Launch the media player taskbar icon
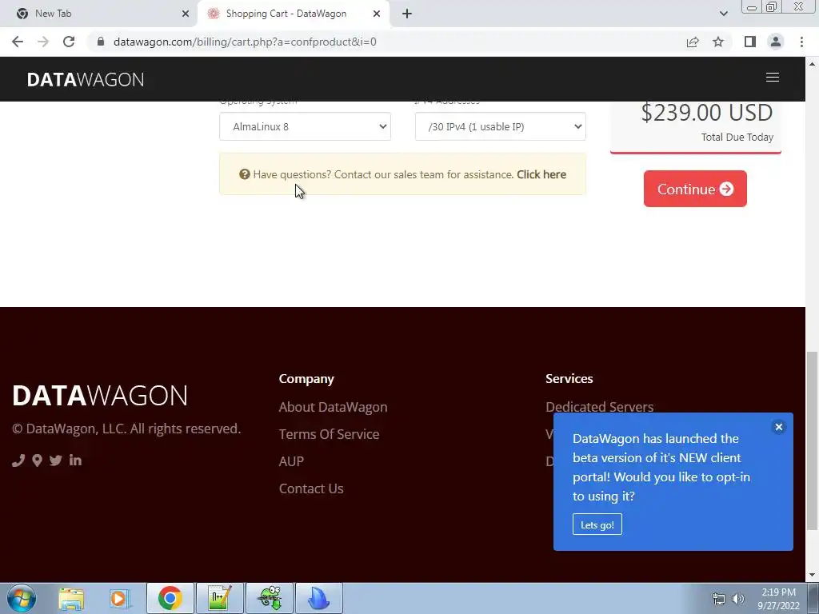The image size is (819, 614). click(x=119, y=599)
